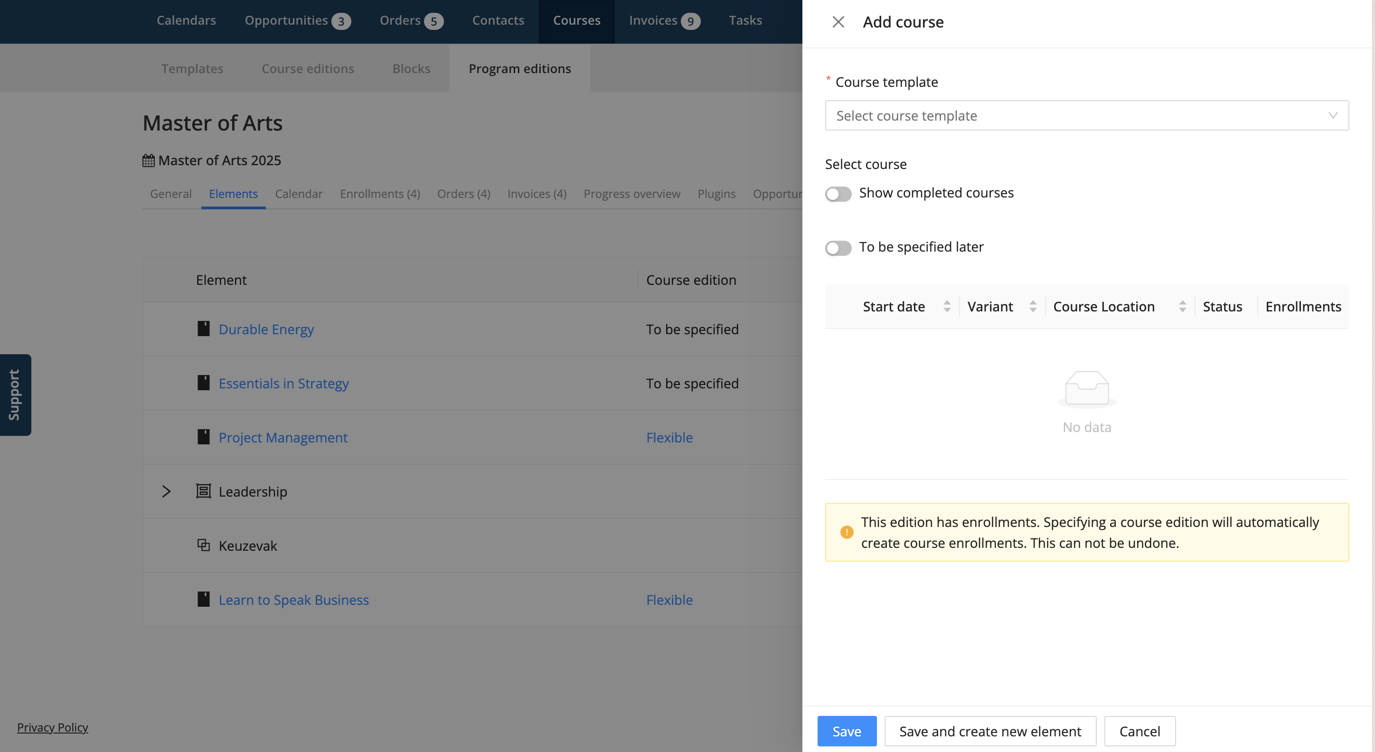This screenshot has width=1375, height=752.
Task: Click the course icon next to Durable Energy
Action: 203,329
